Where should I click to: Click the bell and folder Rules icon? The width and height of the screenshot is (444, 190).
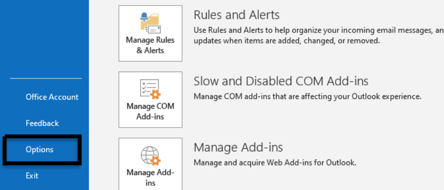[x=151, y=23]
